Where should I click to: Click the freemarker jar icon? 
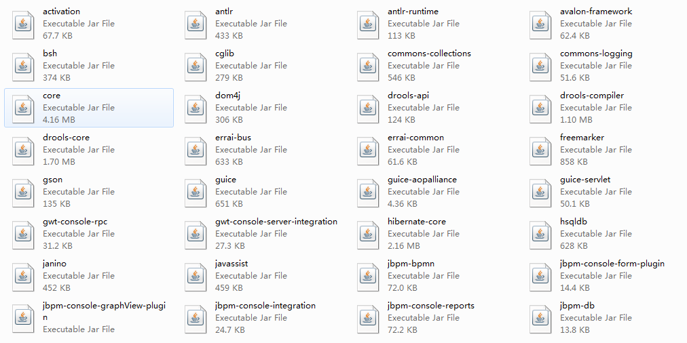point(540,150)
